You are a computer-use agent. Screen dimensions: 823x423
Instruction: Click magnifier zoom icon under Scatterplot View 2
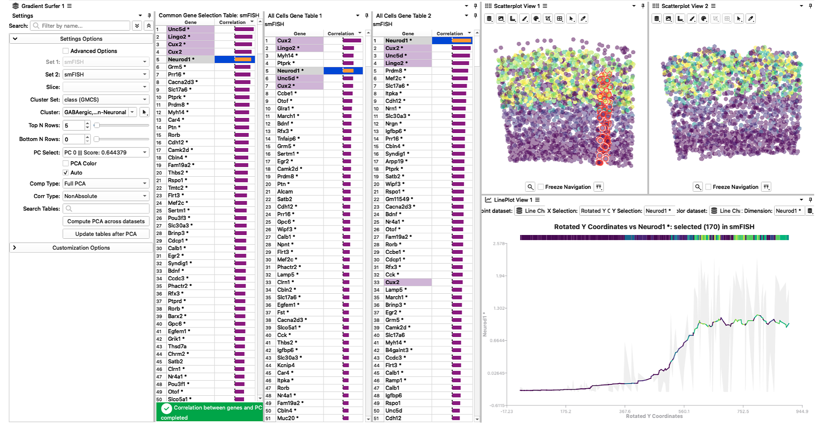pyautogui.click(x=698, y=187)
